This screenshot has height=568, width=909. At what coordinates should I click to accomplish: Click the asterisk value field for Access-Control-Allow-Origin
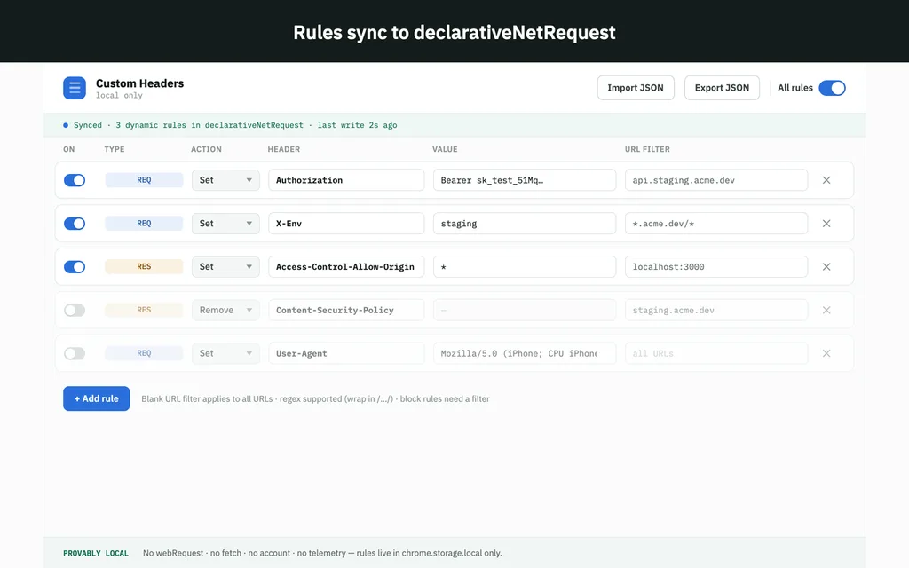tap(524, 266)
